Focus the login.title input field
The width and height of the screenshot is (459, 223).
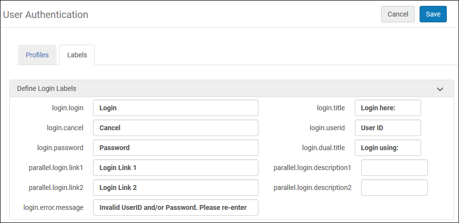387,108
